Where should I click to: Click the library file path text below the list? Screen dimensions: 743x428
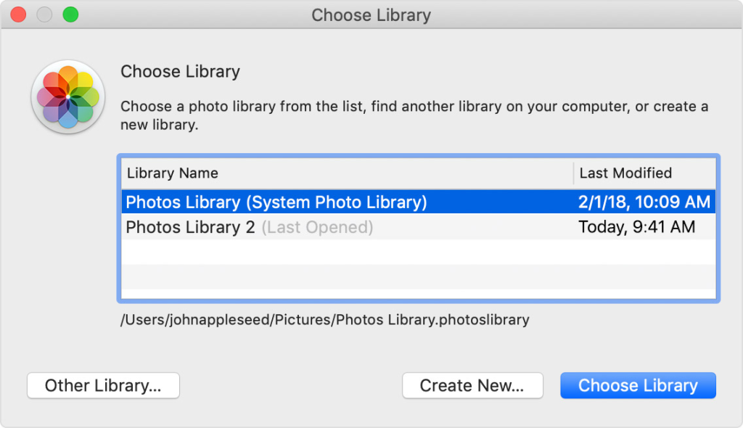point(324,319)
